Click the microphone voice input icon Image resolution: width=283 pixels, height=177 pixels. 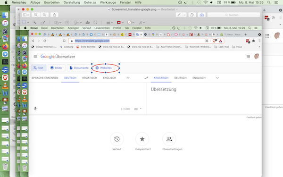coord(35,109)
